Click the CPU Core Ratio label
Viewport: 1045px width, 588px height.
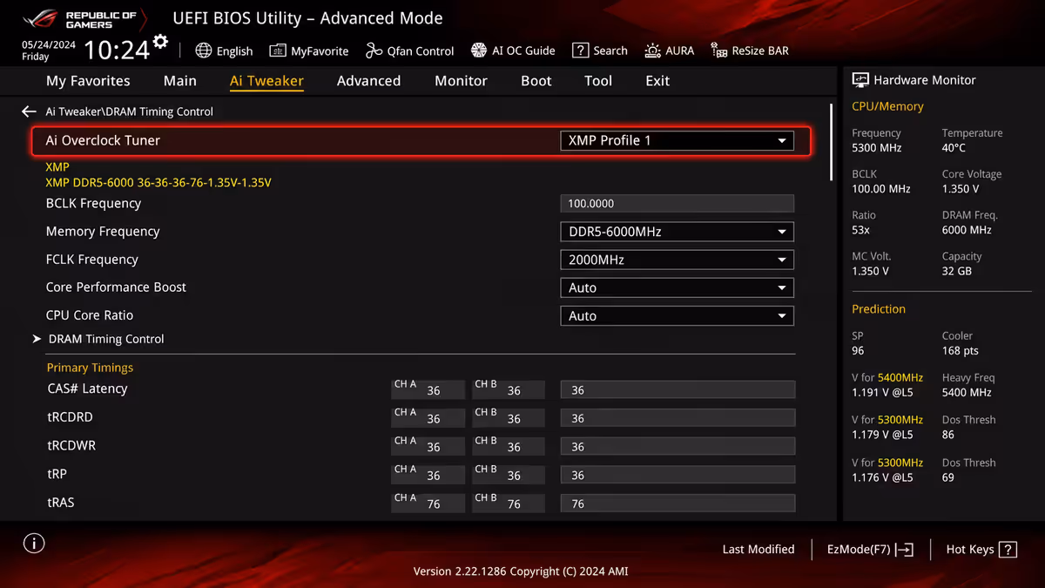90,315
